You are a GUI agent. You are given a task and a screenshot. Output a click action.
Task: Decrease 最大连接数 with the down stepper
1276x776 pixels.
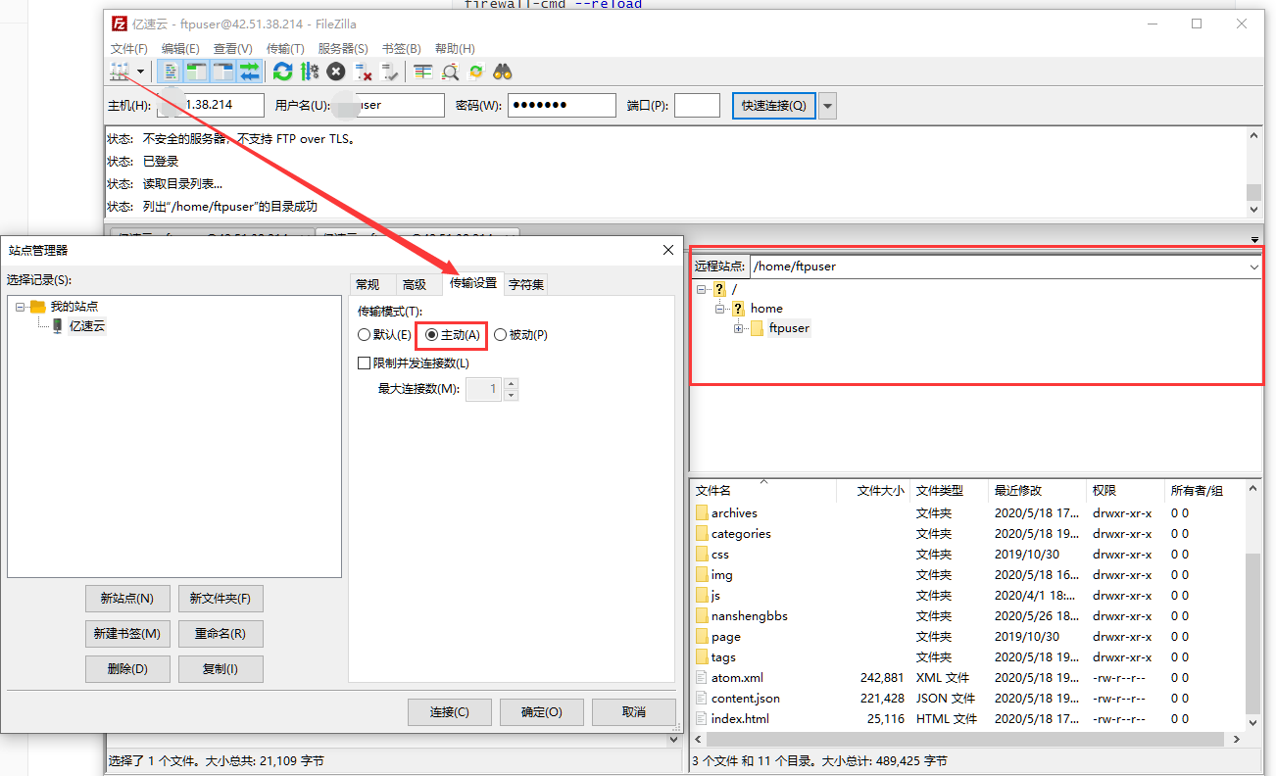pyautogui.click(x=512, y=395)
